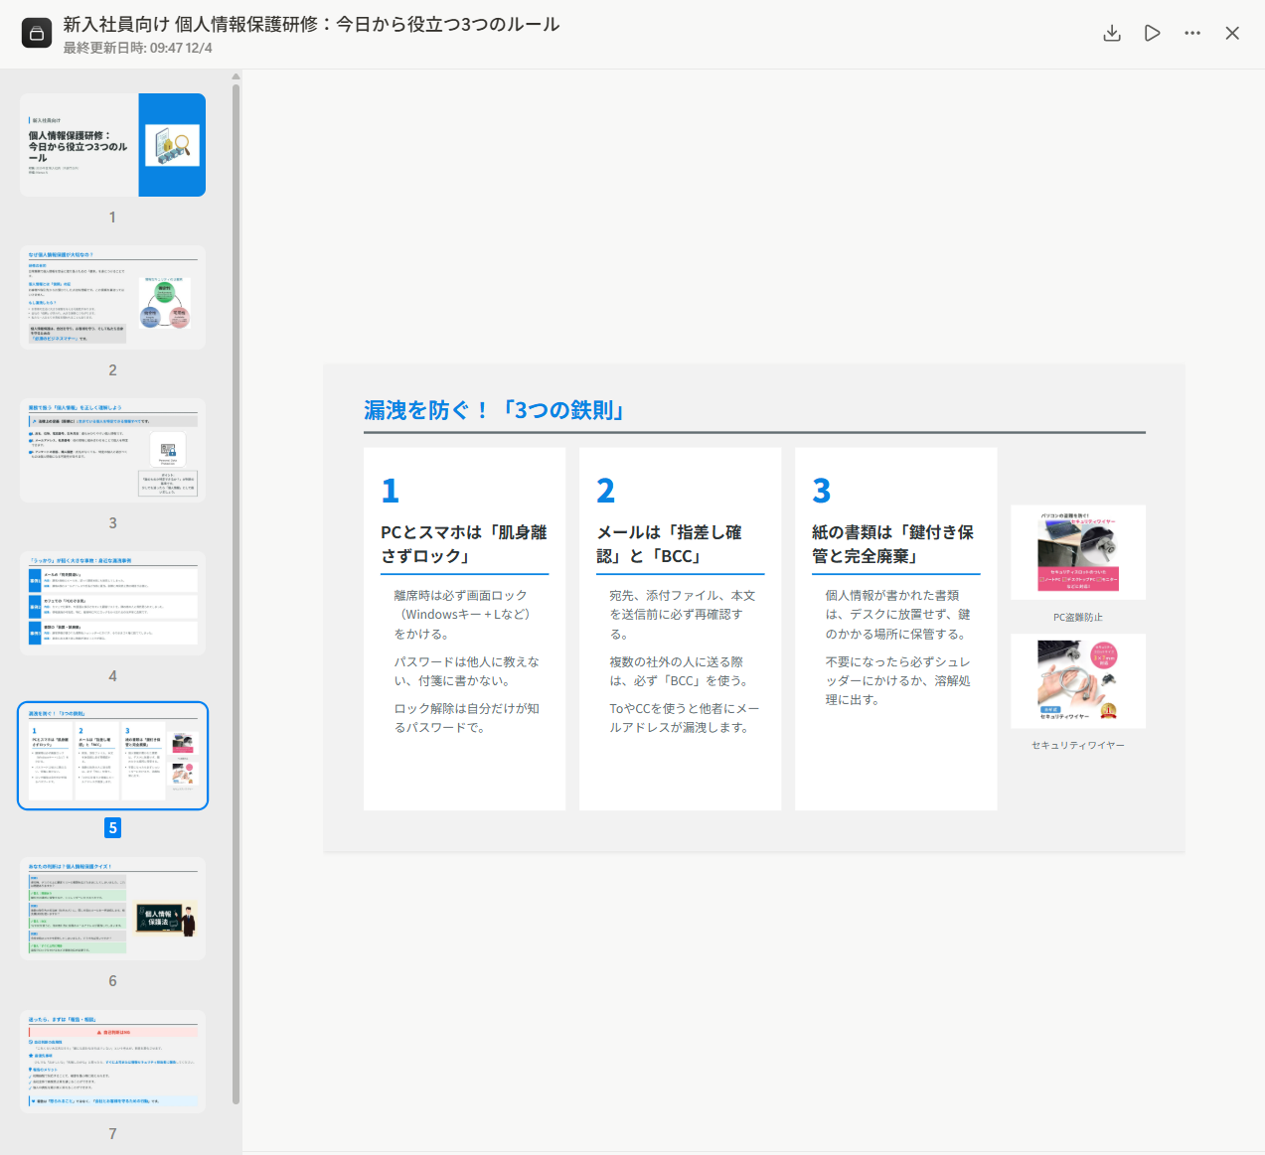Click the slide heading 漏洩を防ぐ！「3つの鉄則」

[494, 410]
